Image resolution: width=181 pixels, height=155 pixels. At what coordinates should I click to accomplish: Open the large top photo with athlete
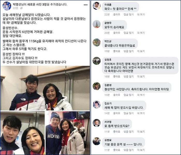click(45, 88)
